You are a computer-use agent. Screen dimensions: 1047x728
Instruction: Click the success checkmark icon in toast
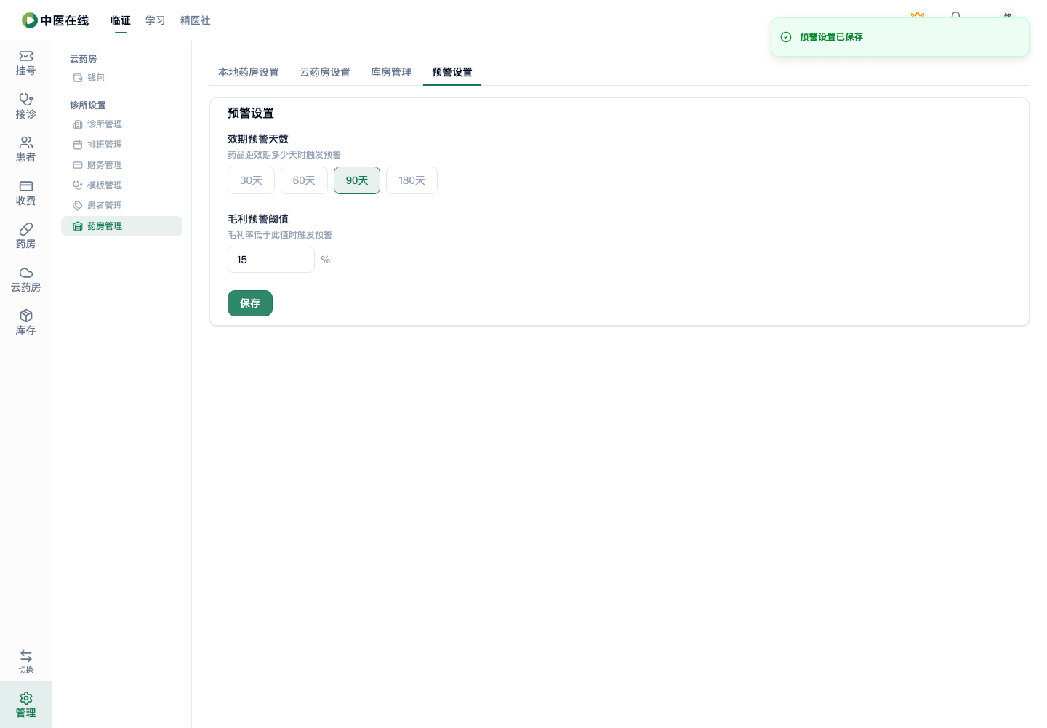[x=786, y=37]
